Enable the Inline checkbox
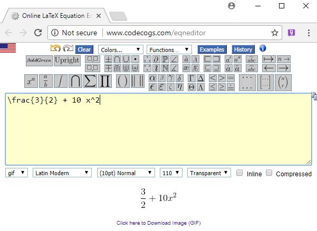This screenshot has width=317, height=231. point(240,173)
